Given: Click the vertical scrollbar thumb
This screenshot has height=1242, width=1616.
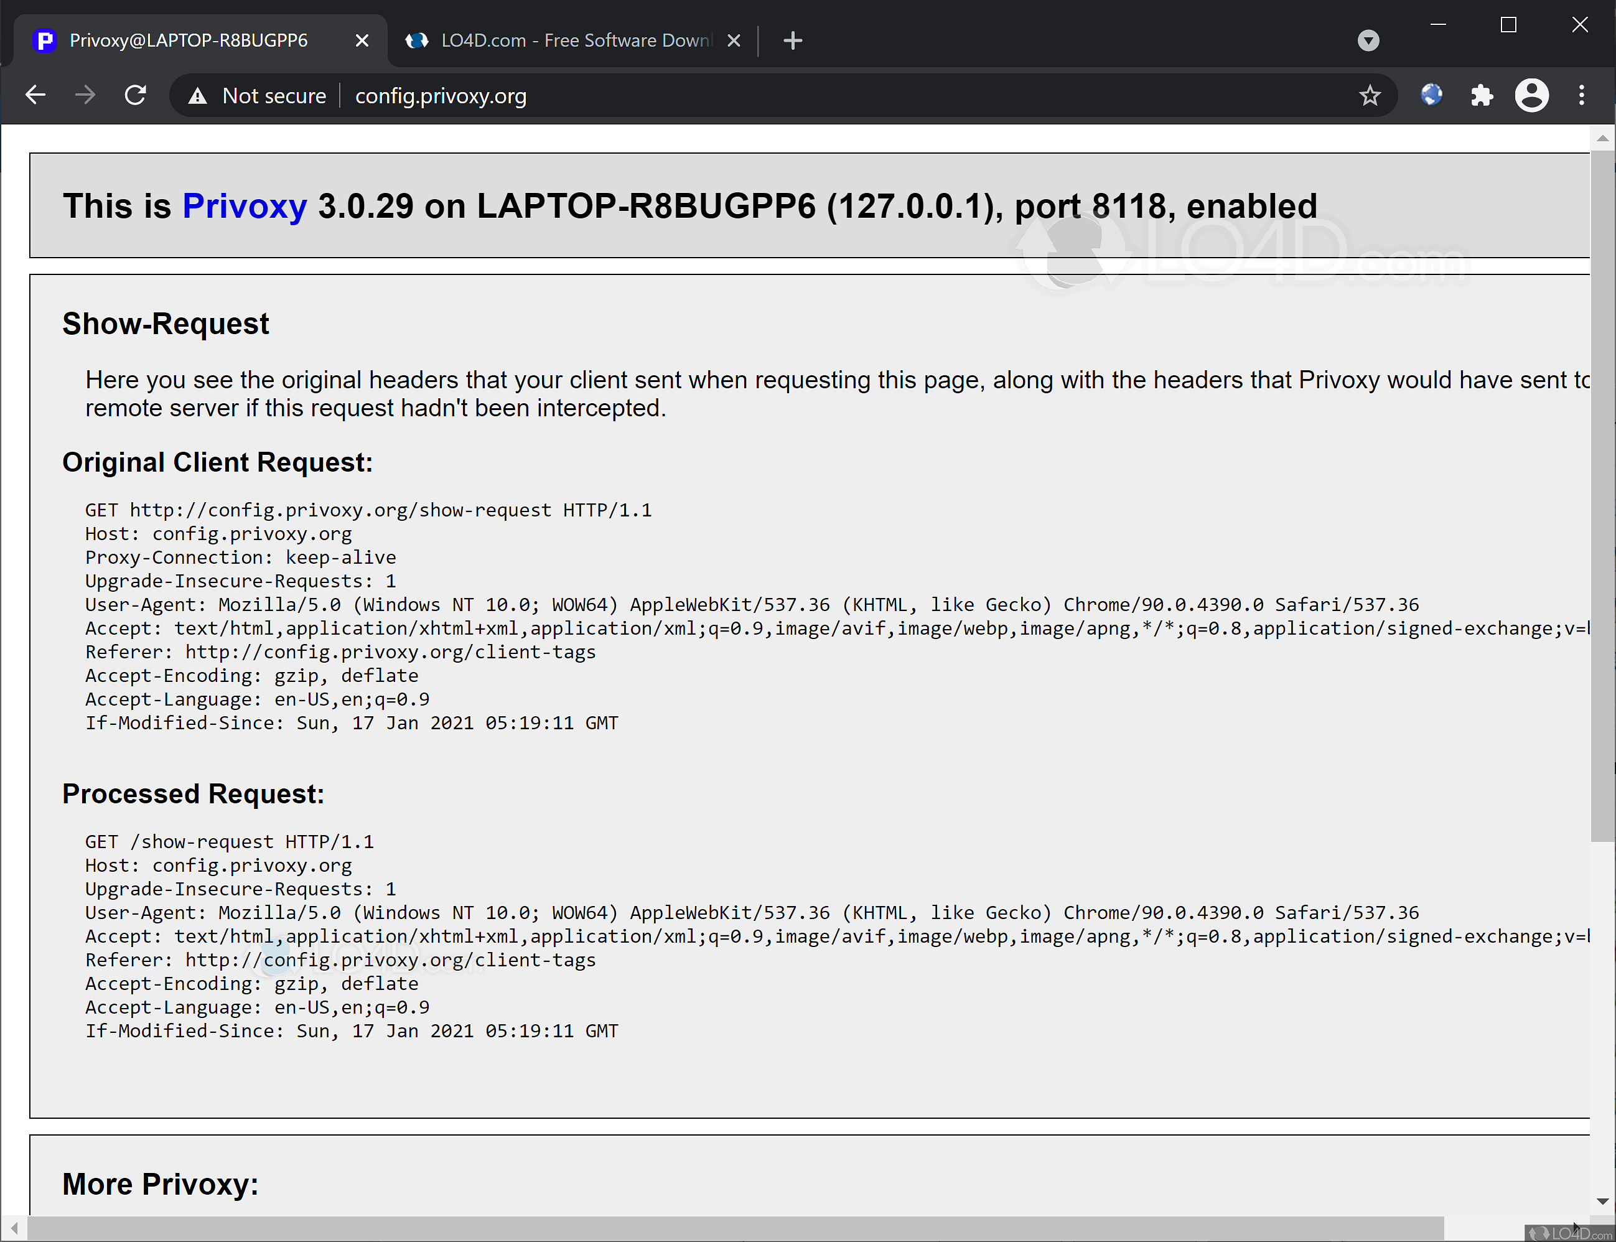Looking at the screenshot, I should tap(1602, 495).
